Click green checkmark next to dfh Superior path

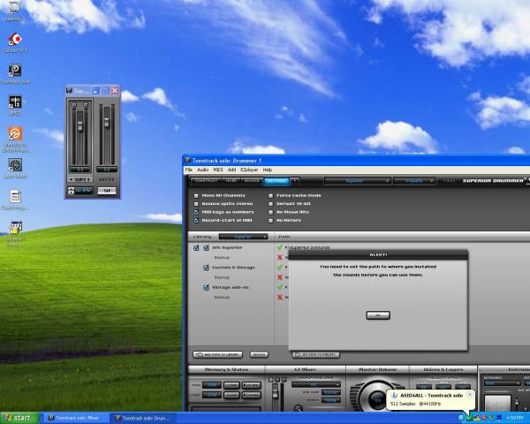pyautogui.click(x=280, y=248)
